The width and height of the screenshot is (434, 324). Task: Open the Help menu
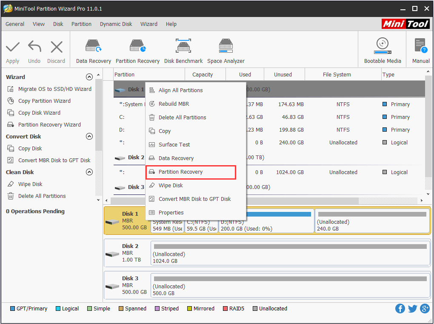171,24
